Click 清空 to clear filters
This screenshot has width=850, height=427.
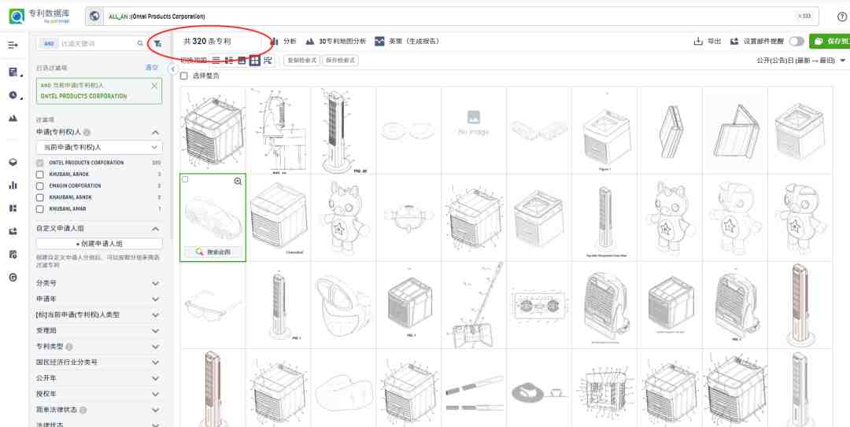coord(151,68)
